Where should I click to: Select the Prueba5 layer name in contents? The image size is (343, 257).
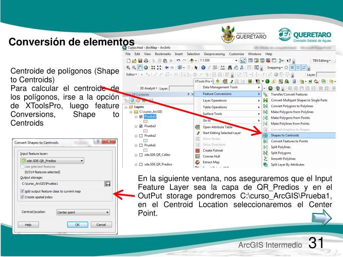point(150,117)
